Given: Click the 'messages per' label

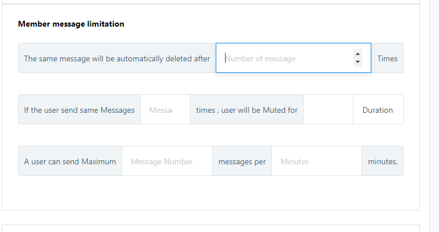Looking at the screenshot, I should pyautogui.click(x=242, y=161).
